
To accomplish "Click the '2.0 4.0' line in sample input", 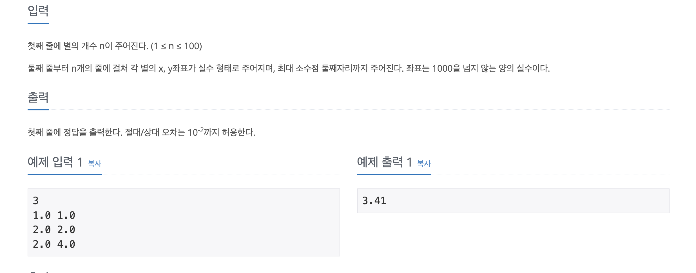I will [54, 244].
